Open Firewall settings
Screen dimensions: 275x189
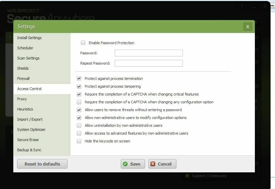42,79
